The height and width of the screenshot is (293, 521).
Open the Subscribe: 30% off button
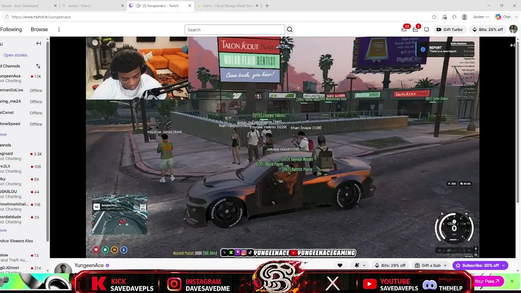pos(477,265)
